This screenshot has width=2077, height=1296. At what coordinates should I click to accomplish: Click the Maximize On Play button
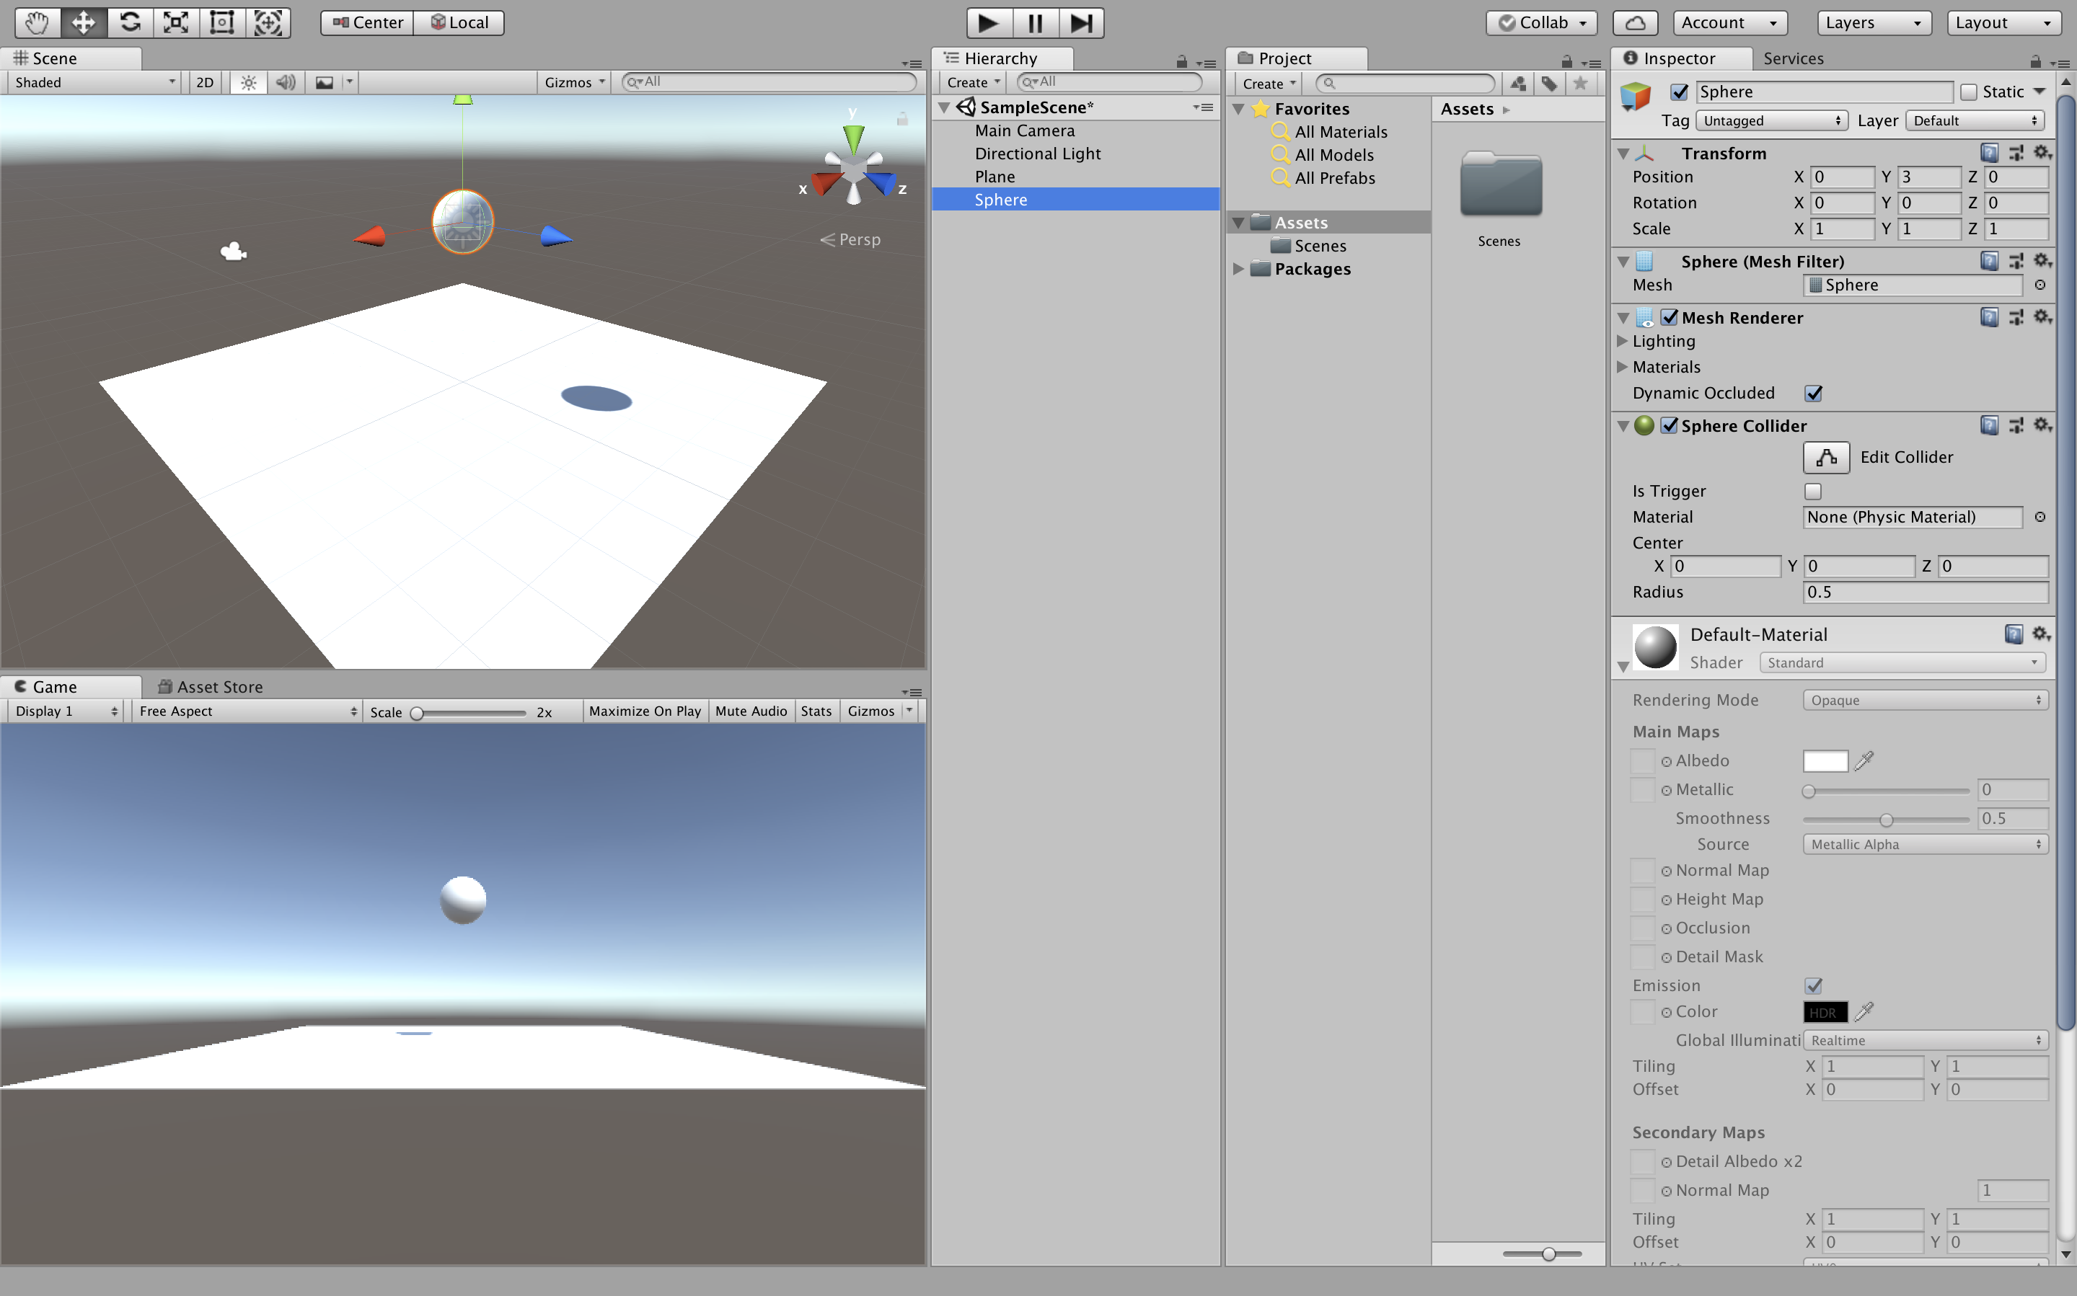[x=645, y=711]
